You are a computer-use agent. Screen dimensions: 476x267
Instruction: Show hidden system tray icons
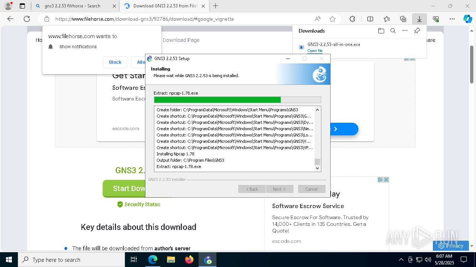pyautogui.click(x=401, y=260)
